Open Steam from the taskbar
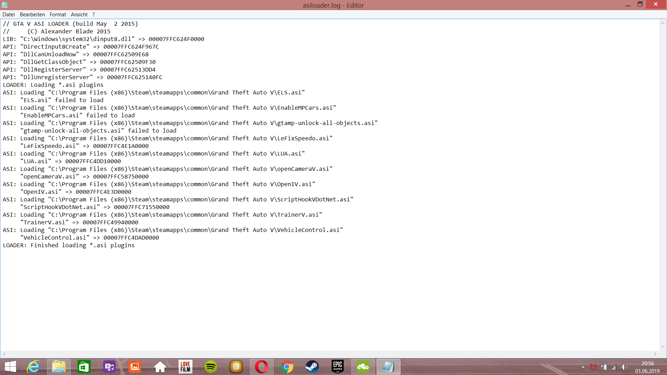667x375 pixels. pyautogui.click(x=312, y=367)
